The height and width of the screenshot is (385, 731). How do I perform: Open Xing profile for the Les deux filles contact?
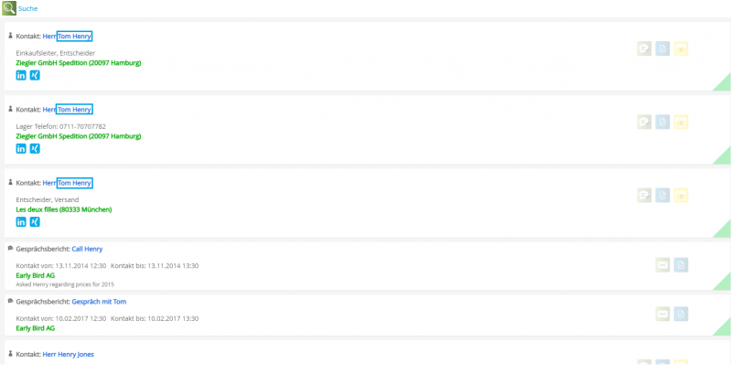point(35,221)
